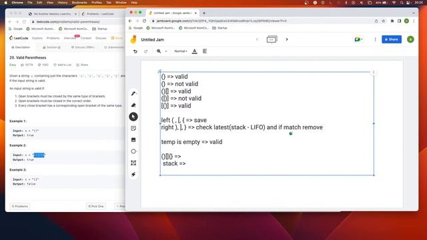Open LeetCode Problems nav item
This screenshot has width=427, height=240.
(x=53, y=38)
